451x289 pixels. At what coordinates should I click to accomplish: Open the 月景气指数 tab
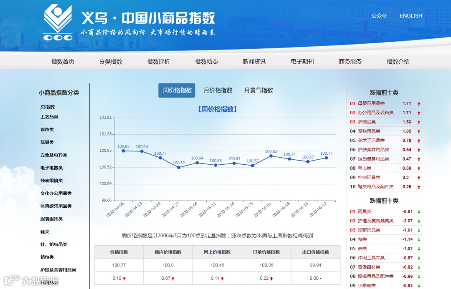click(258, 90)
